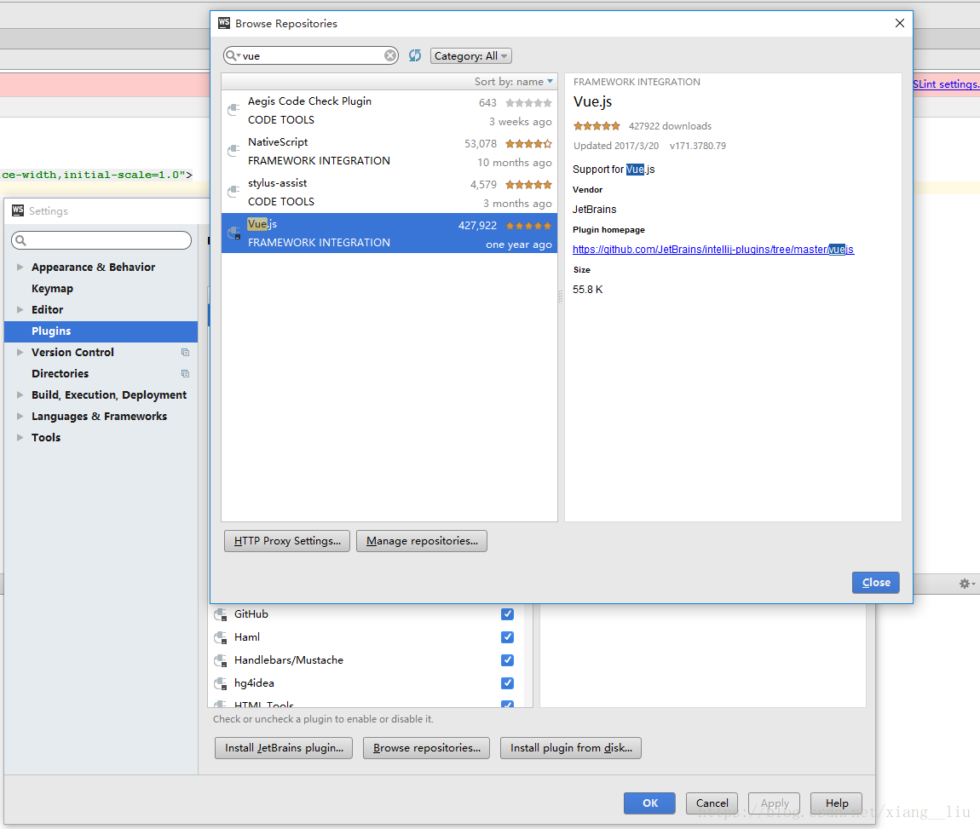This screenshot has height=829, width=980.
Task: Click the HTTP Proxy Settings button
Action: [287, 541]
